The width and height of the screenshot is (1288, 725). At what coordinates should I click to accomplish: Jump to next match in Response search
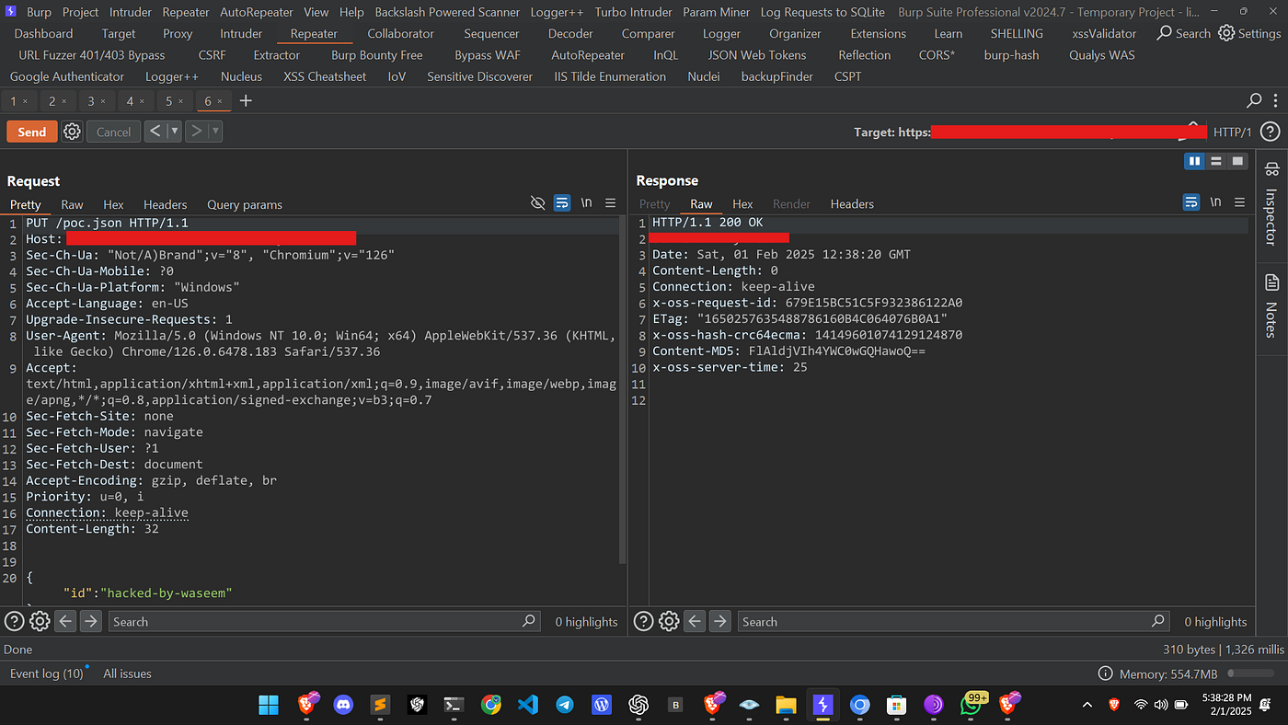pos(719,621)
